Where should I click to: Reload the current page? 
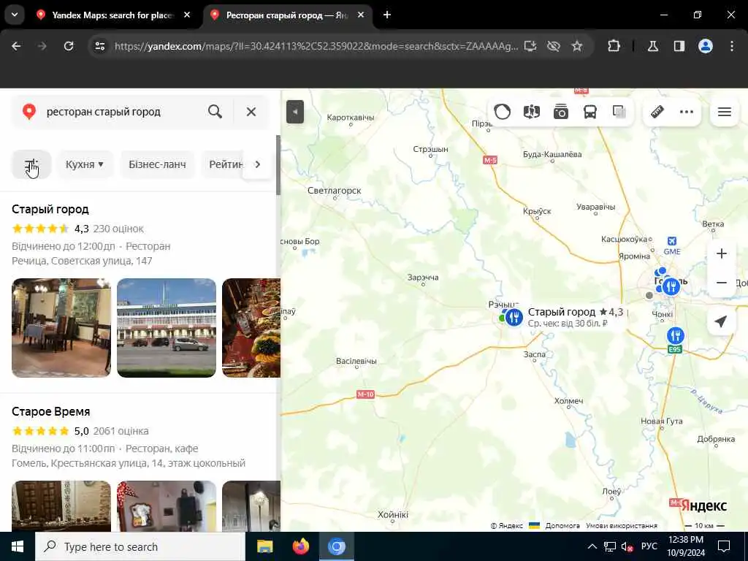pos(69,46)
